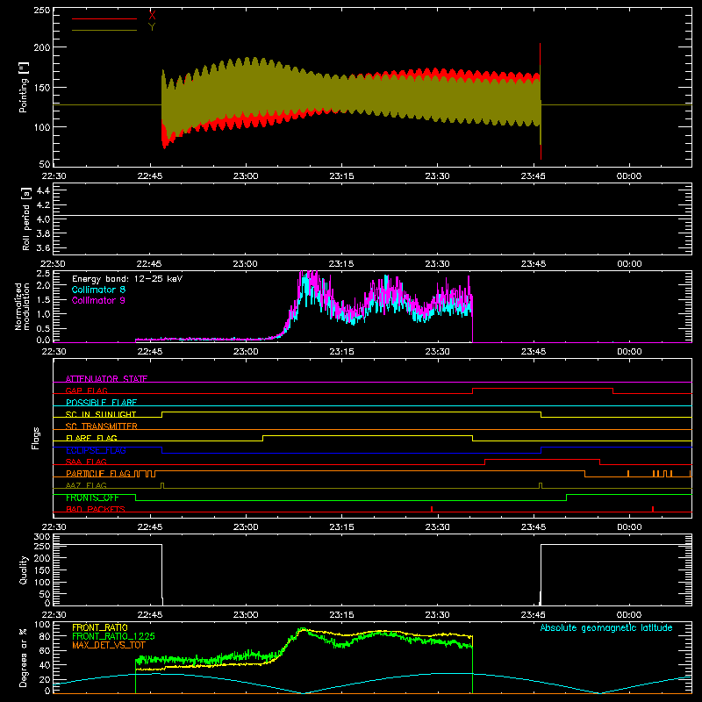702x702 pixels.
Task: Click the 1.5 tick on Normalized modulation axis
Action: 43,299
